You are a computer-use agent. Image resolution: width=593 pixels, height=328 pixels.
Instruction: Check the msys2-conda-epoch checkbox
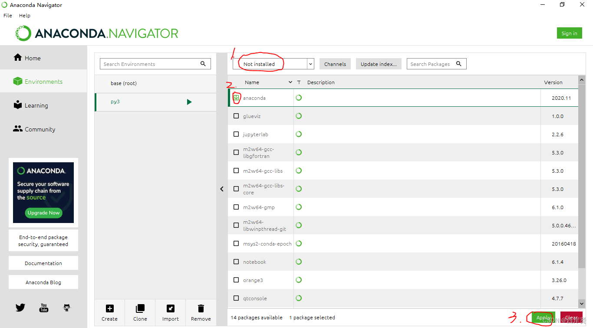pyautogui.click(x=236, y=243)
